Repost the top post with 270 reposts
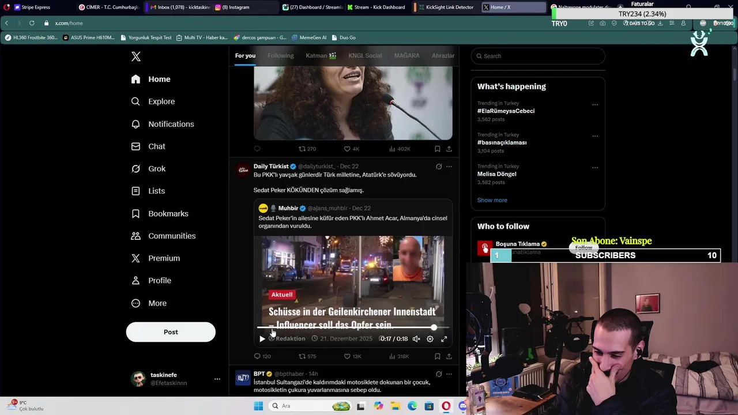The image size is (738, 415). (307, 149)
